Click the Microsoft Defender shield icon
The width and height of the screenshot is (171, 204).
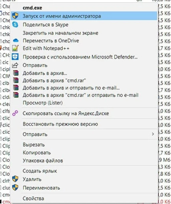click(x=15, y=57)
